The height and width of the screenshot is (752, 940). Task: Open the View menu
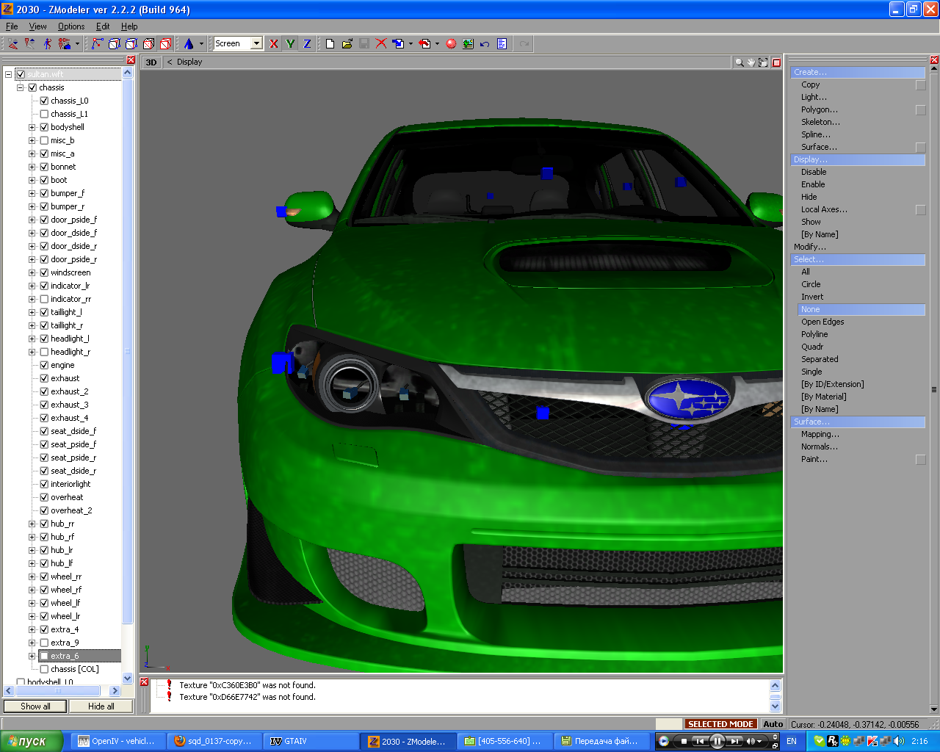click(37, 26)
